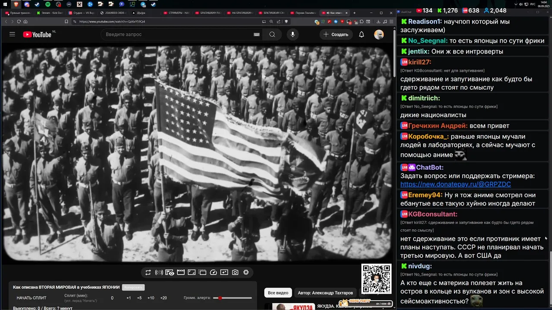
Task: Start voice search with the microphone icon
Action: coord(293,34)
